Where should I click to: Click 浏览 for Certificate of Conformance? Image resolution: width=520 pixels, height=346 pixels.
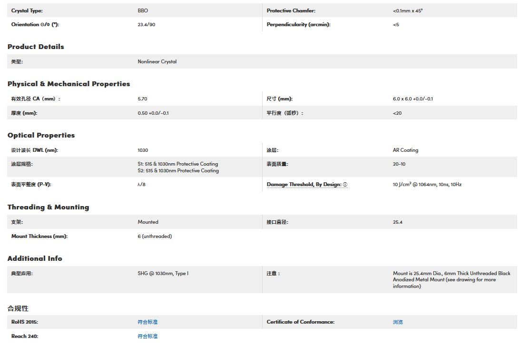(398, 322)
